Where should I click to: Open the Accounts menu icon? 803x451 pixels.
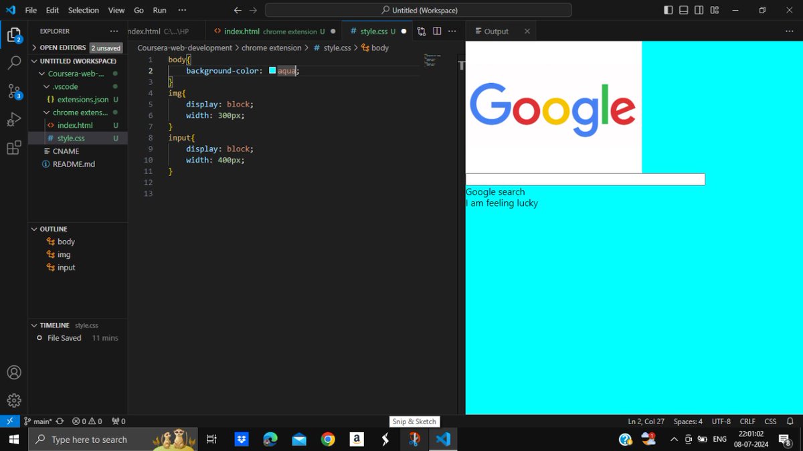[x=13, y=373]
